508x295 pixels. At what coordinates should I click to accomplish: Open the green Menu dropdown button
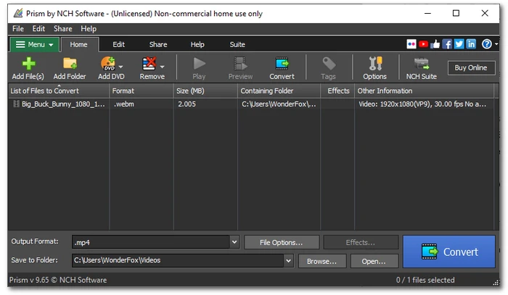pyautogui.click(x=34, y=44)
